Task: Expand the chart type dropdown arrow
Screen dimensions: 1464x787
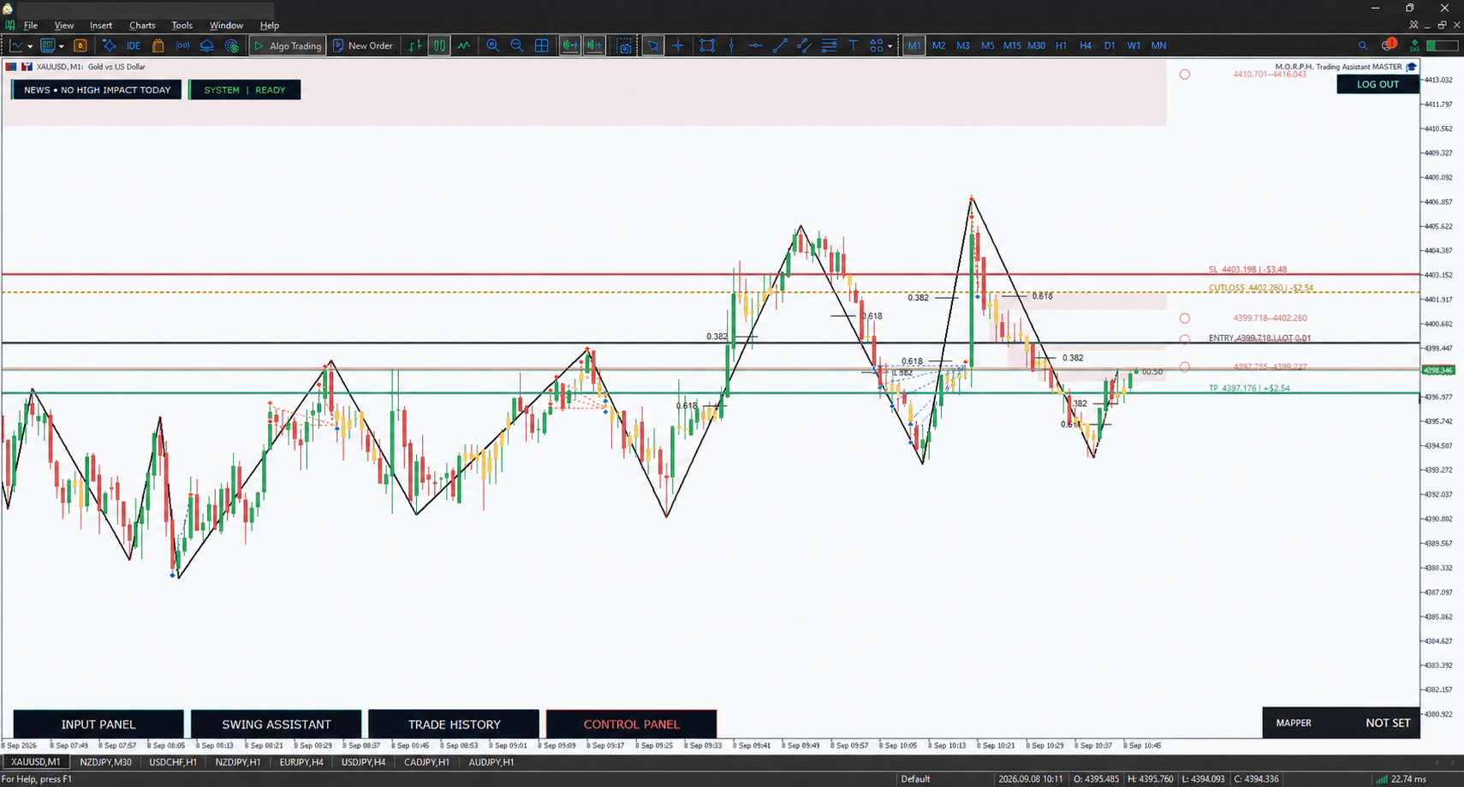Action: coord(30,46)
